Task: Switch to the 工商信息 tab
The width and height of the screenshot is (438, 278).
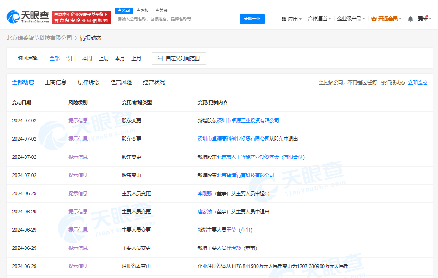Action: 56,82
